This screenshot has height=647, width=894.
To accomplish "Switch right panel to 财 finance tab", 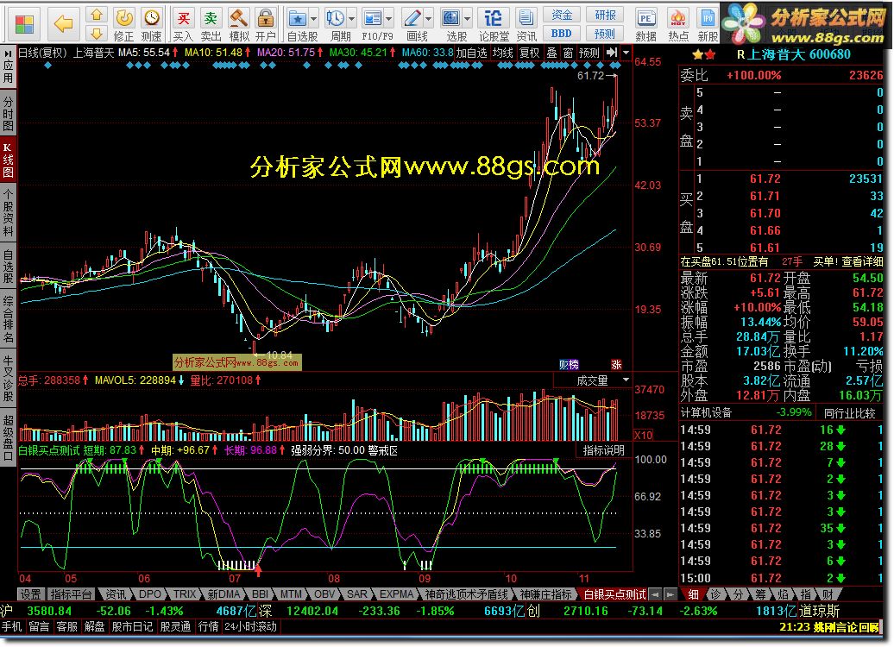I will [x=828, y=594].
